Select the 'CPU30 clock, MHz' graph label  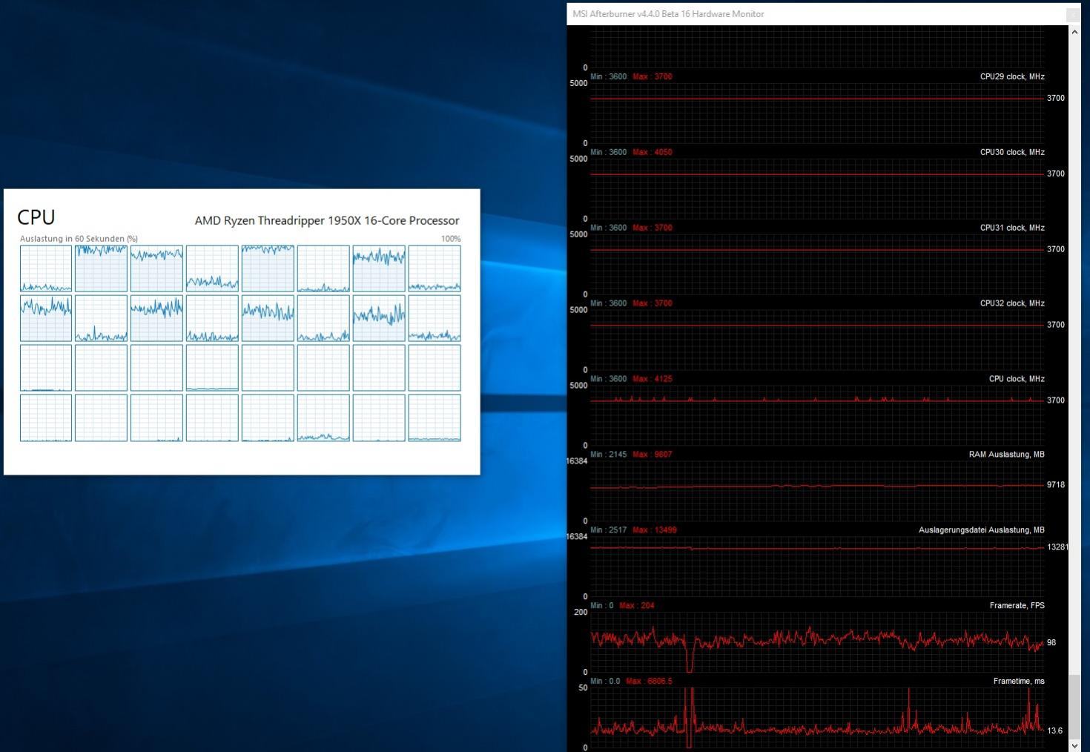(1012, 152)
